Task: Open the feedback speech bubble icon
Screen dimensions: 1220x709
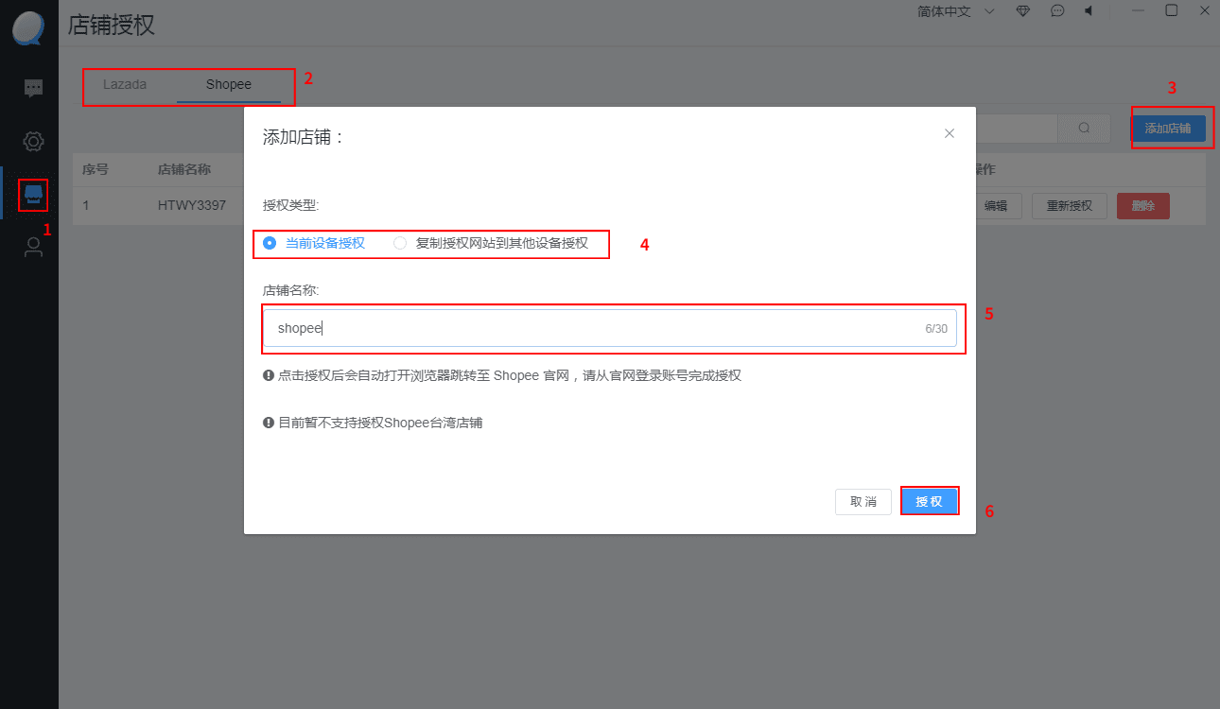Action: tap(1057, 11)
